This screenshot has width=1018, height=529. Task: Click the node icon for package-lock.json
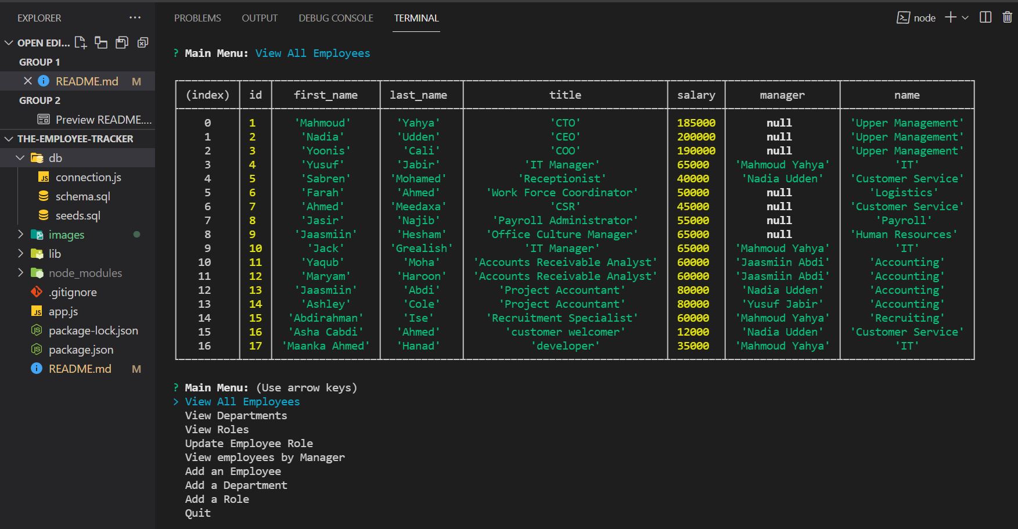tap(37, 330)
